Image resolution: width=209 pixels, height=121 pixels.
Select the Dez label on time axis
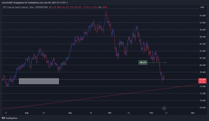tap(193, 113)
